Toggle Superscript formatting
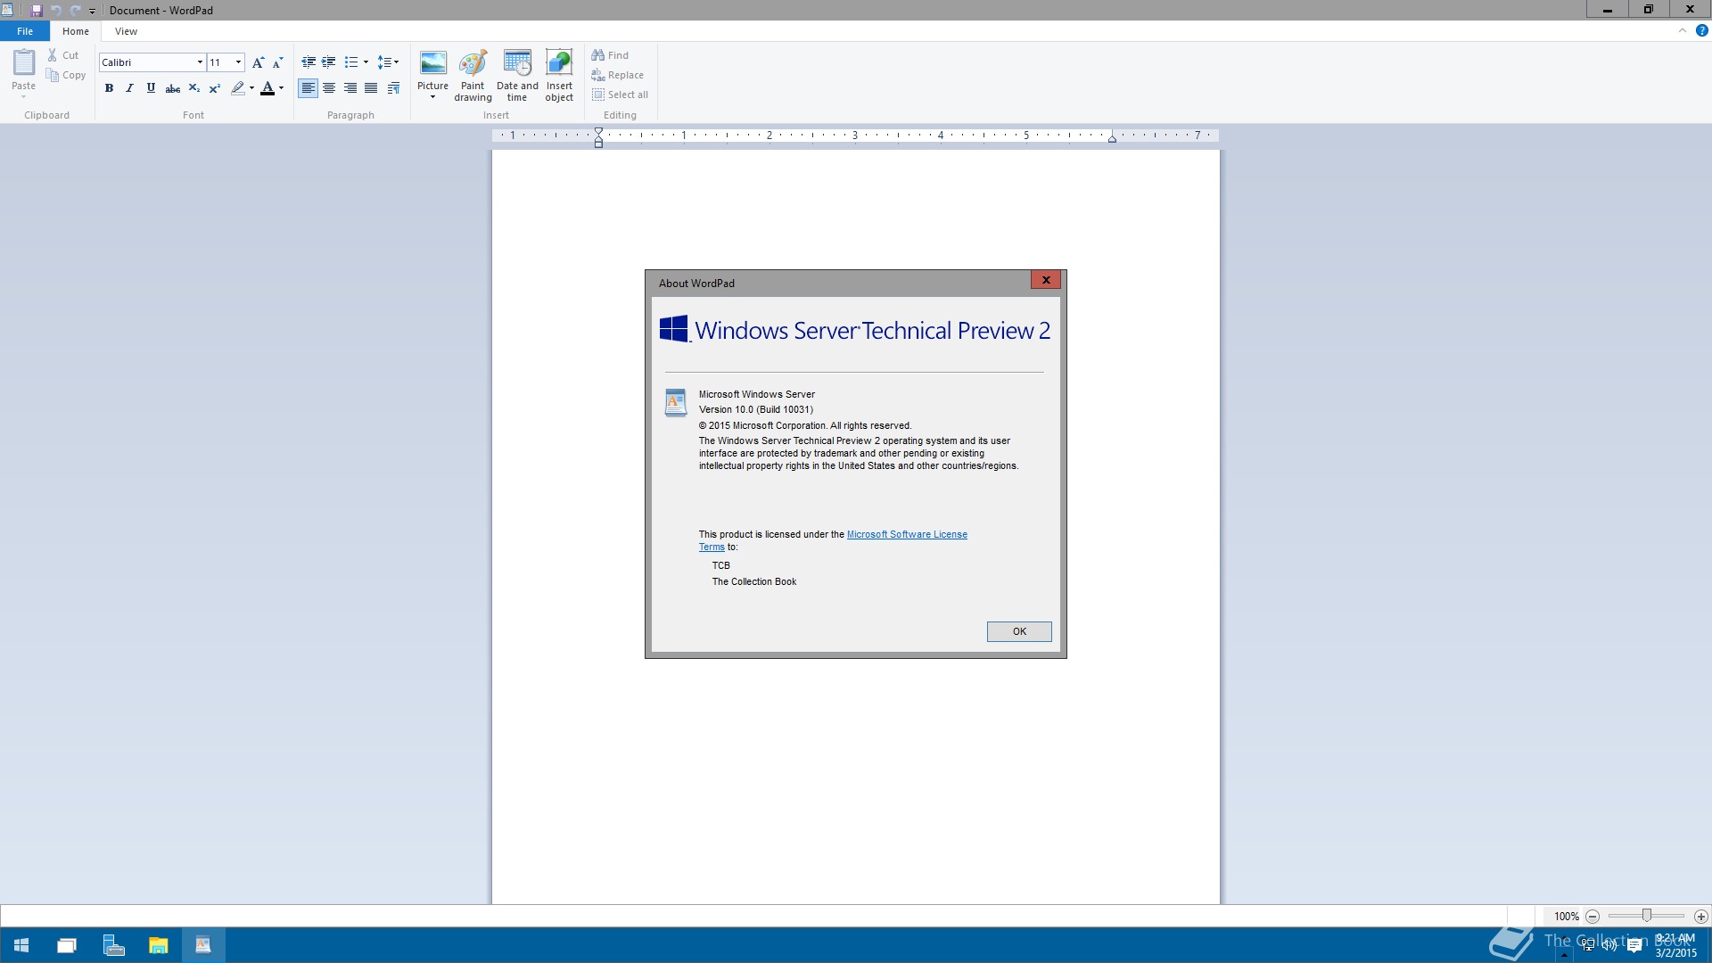1712x963 pixels. pos(215,88)
